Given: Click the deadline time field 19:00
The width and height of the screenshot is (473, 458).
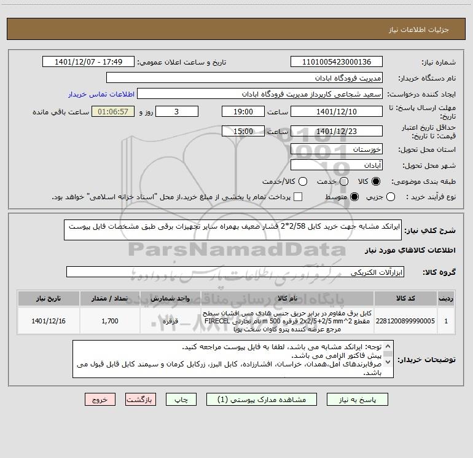Looking at the screenshot, I should tap(243, 111).
